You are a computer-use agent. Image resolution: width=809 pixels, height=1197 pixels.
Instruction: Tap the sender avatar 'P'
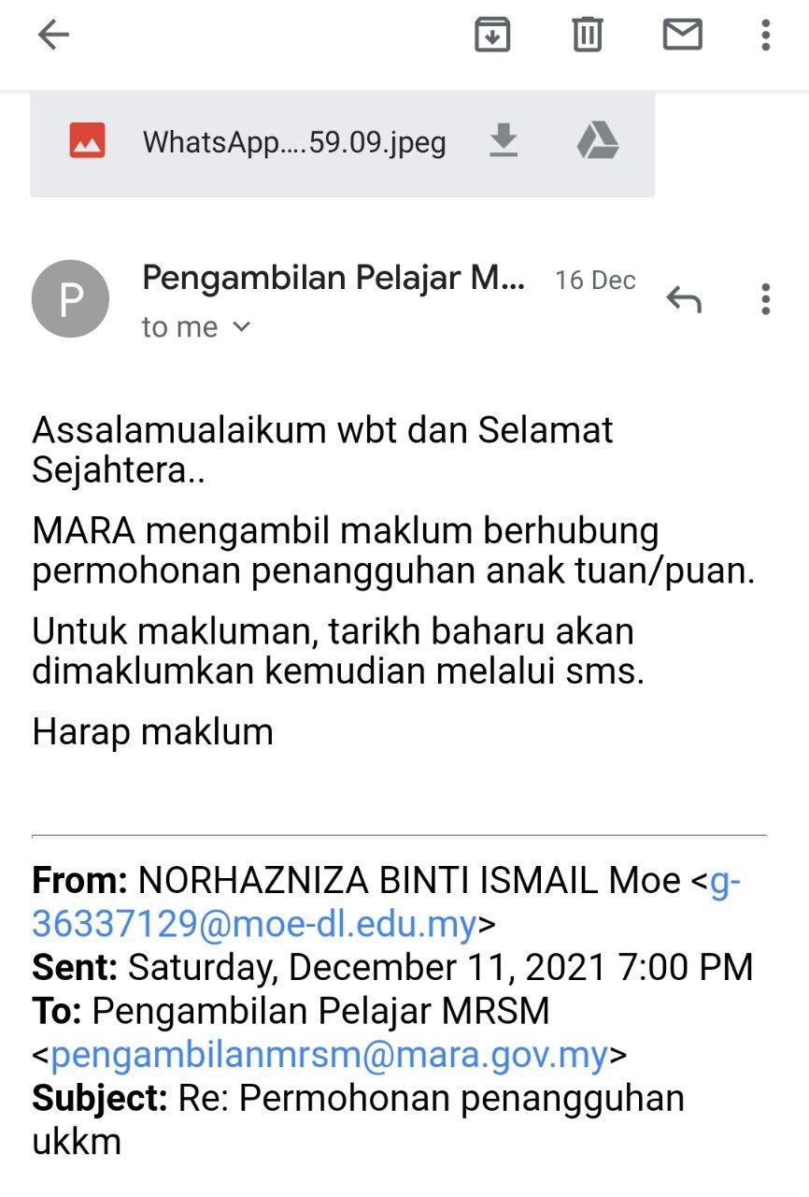click(x=70, y=299)
